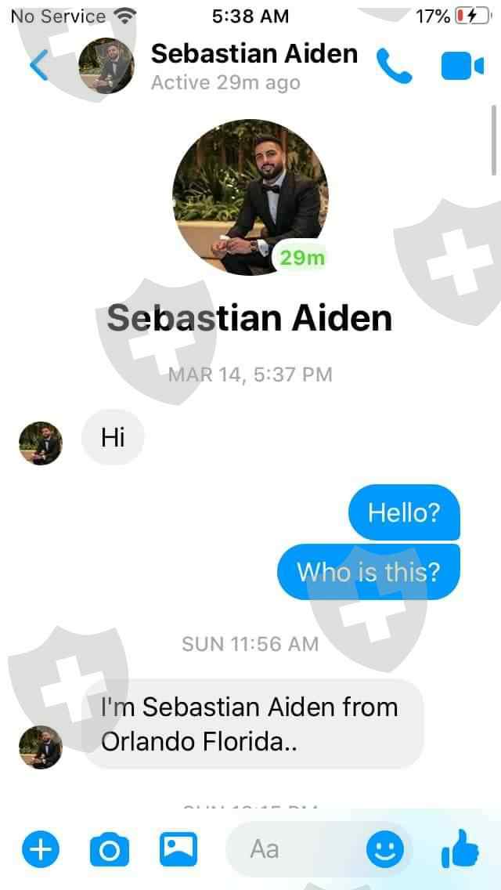Tap the battery indicator in status bar
Viewport: 501px width, 890px height.
tap(473, 16)
